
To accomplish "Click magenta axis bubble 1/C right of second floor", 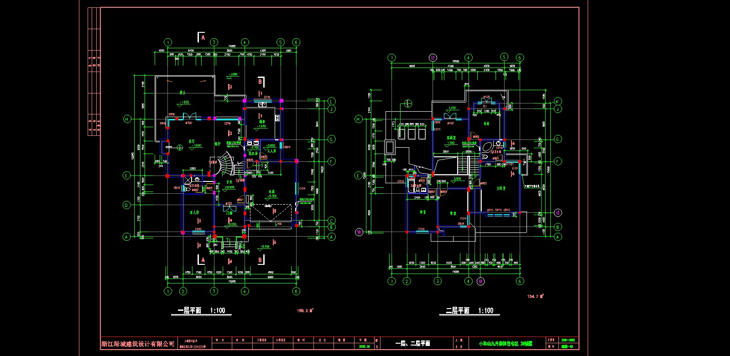I will click(558, 213).
